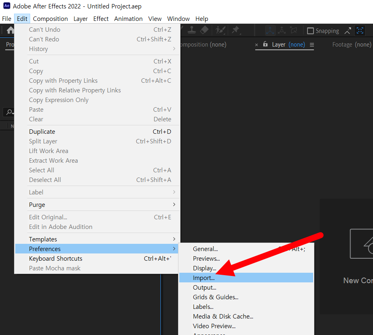The image size is (373, 335).
Task: Choose Copy with Property Links
Action: 97,81
